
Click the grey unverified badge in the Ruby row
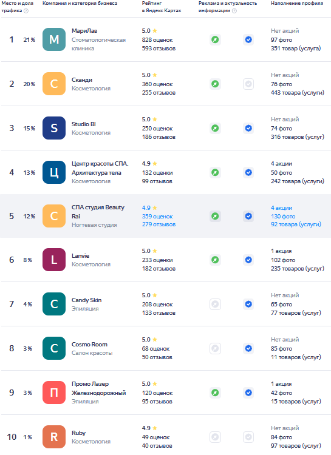click(248, 437)
